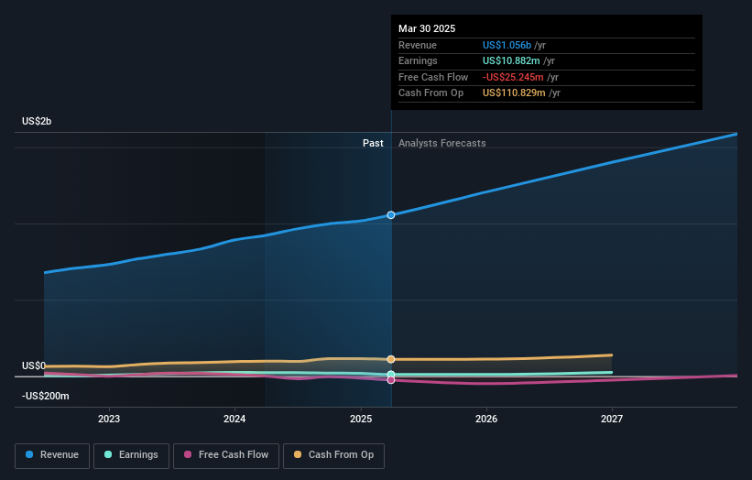Select the Earnings teal data point marker
Screen dimensions: 752x480
(391, 375)
